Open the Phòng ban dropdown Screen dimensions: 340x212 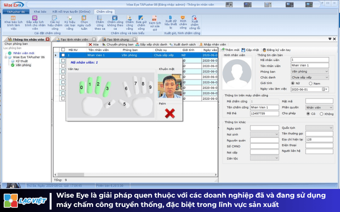pyautogui.click(x=310, y=71)
